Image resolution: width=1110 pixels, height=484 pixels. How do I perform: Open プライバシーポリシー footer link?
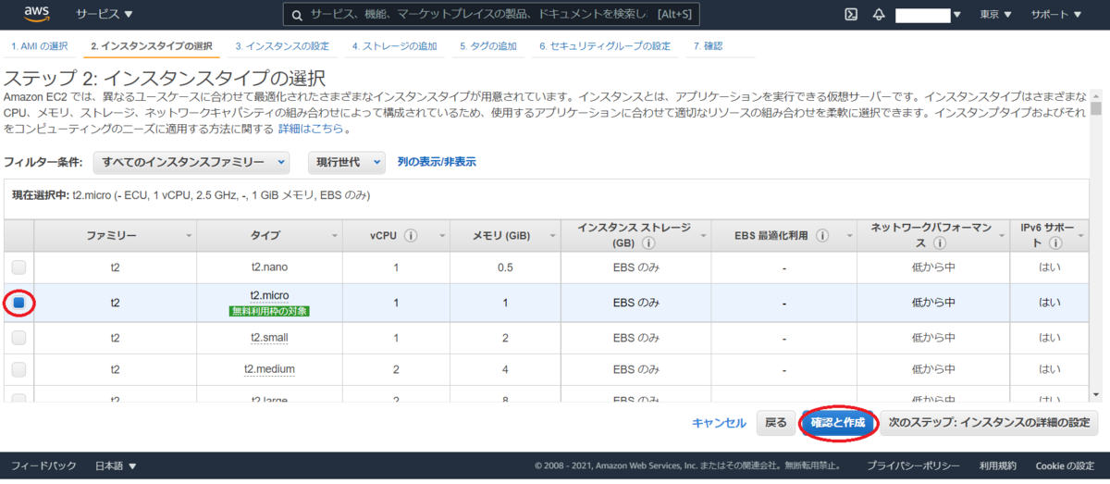click(913, 465)
